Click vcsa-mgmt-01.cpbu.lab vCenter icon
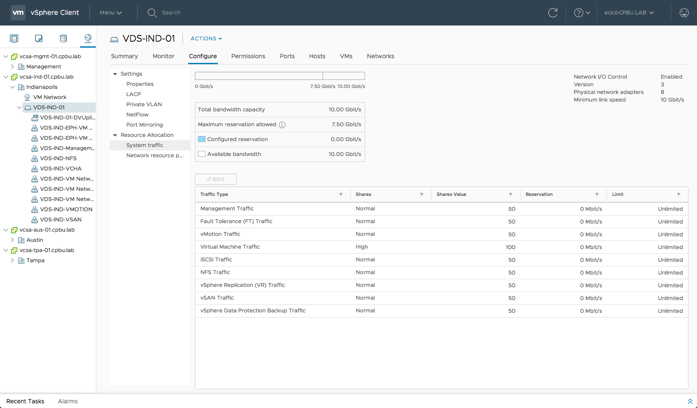The image size is (697, 408). (x=14, y=57)
